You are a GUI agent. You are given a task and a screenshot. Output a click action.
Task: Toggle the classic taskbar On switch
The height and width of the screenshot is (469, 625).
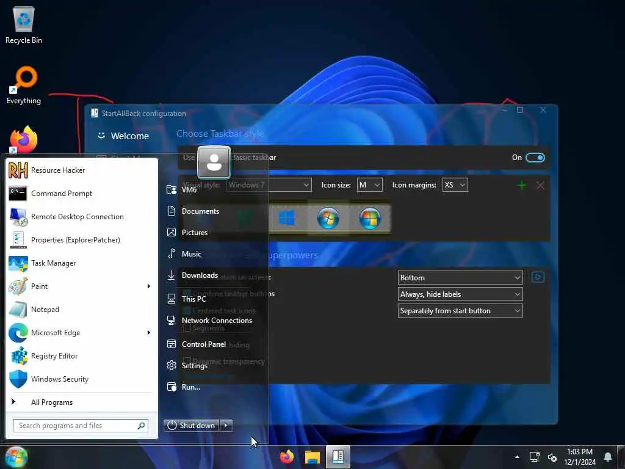tap(535, 158)
